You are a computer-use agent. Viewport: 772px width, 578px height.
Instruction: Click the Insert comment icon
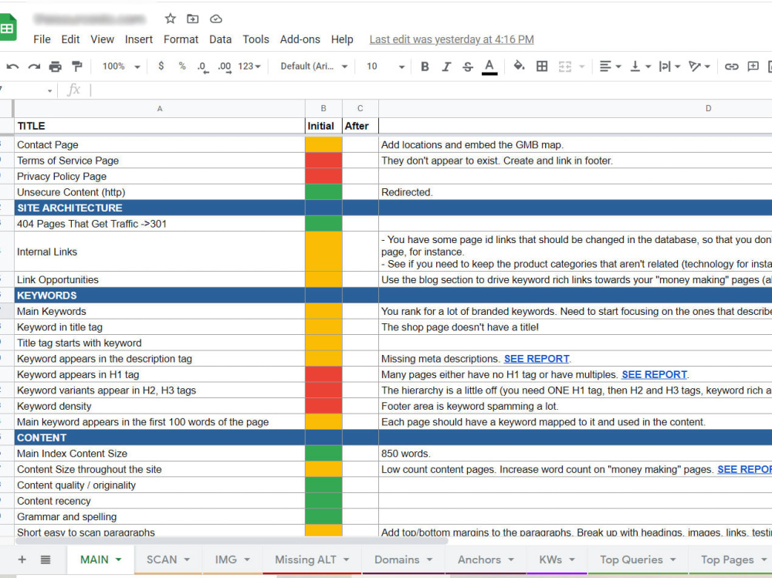tap(753, 66)
